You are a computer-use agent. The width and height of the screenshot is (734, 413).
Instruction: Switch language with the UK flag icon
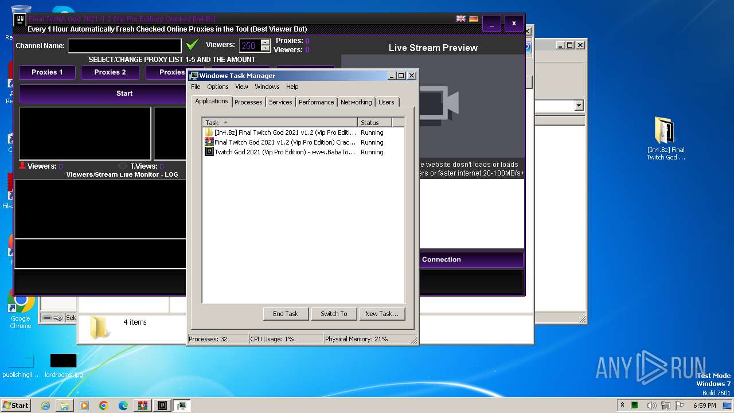point(461,19)
